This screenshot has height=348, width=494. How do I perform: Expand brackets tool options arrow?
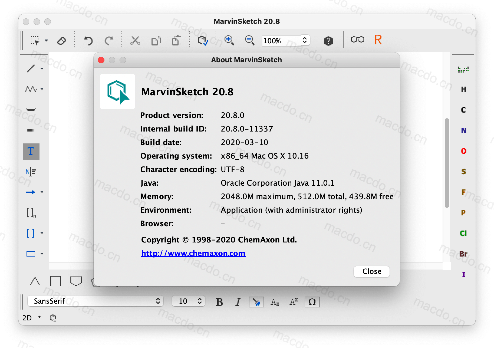pos(42,233)
